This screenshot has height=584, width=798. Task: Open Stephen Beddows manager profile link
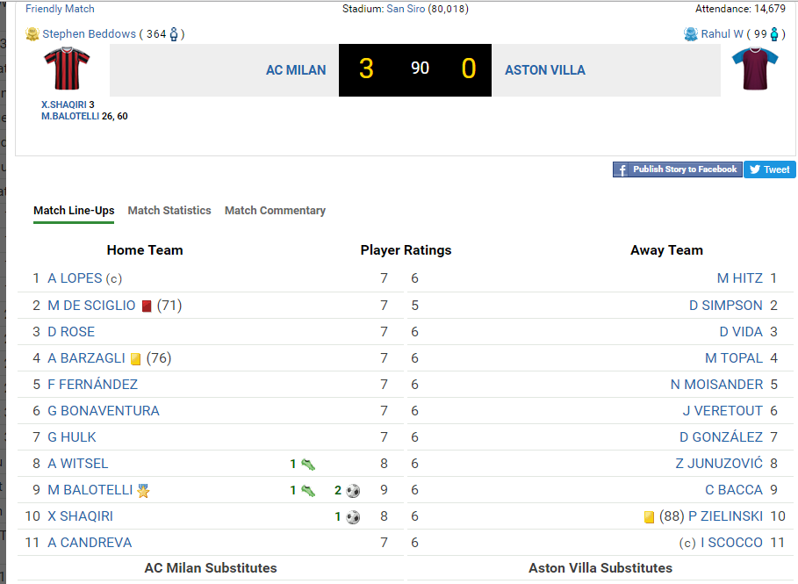[90, 34]
